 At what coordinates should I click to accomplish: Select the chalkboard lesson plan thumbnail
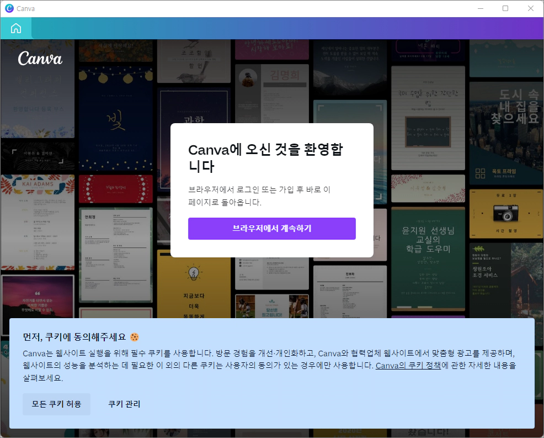[x=428, y=118]
